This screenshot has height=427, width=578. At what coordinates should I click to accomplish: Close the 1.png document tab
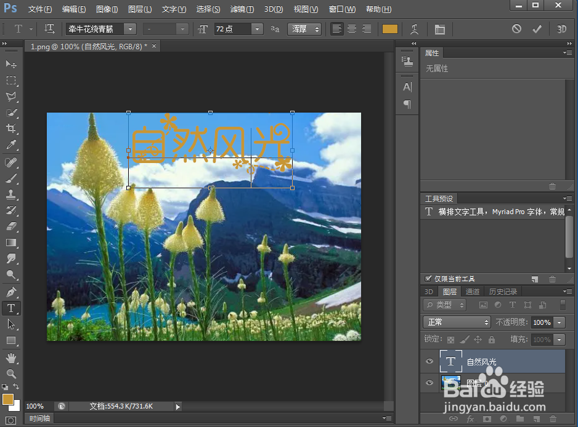click(x=154, y=46)
